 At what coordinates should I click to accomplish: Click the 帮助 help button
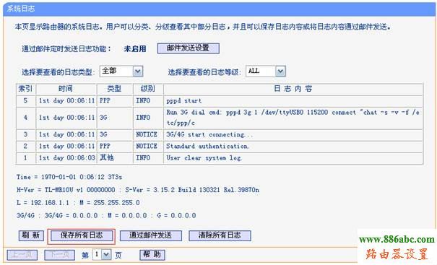(x=152, y=255)
